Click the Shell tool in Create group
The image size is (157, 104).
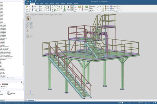[x=107, y=6]
